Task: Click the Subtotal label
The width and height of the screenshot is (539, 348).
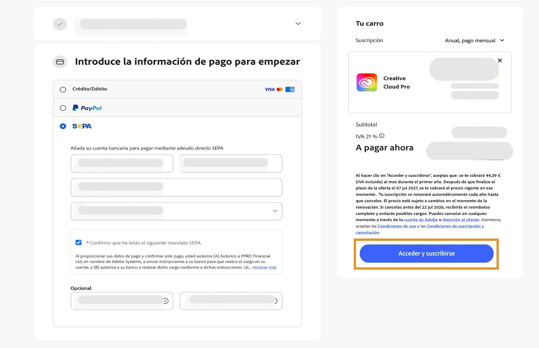Action: point(367,125)
